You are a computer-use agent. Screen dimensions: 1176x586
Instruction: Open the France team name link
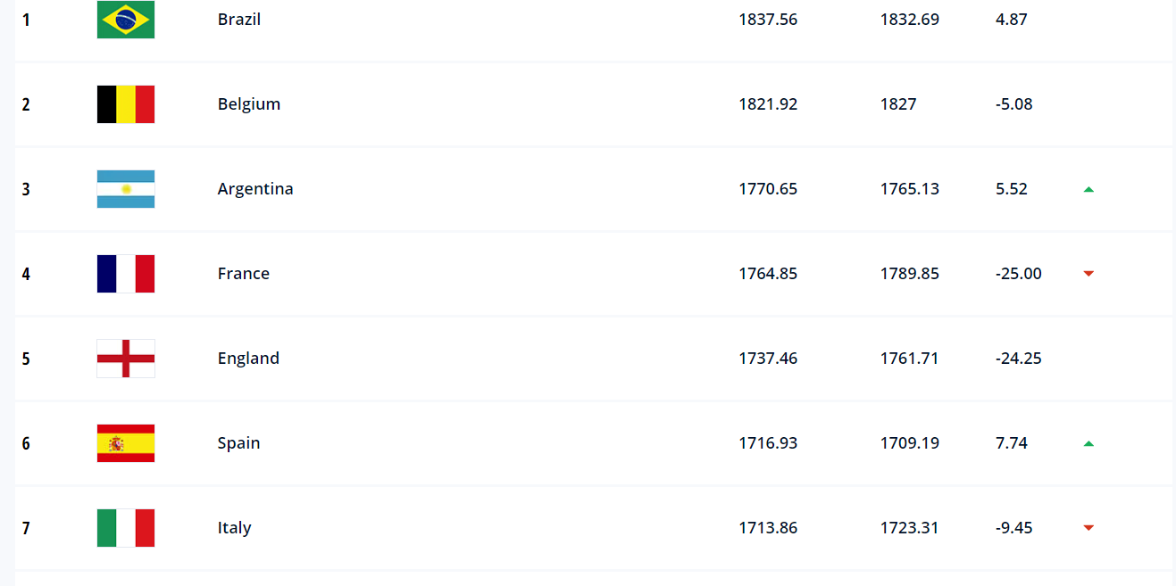click(x=244, y=274)
